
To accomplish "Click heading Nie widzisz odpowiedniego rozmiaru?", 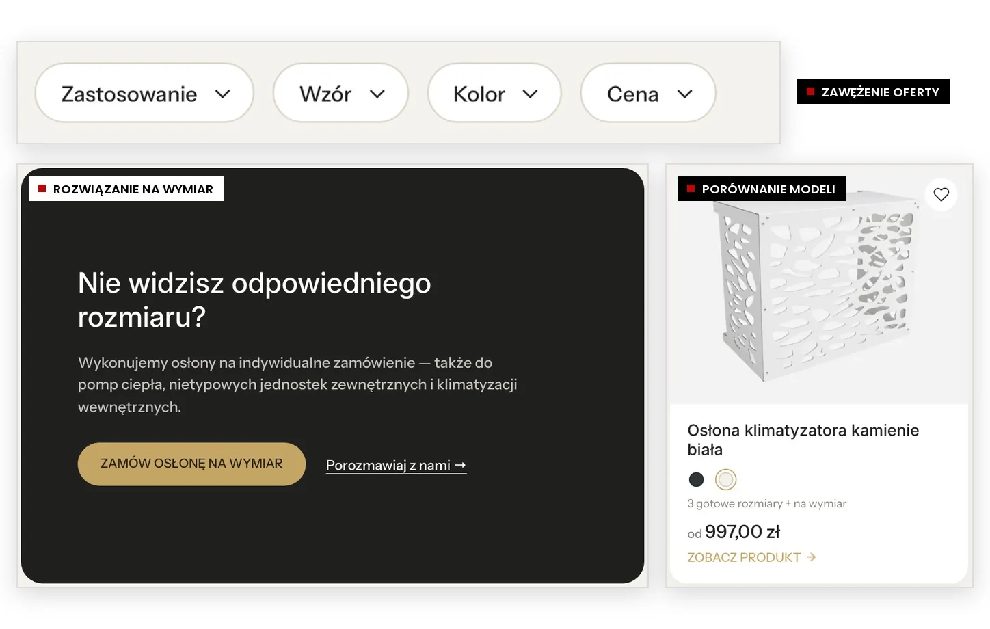I will [254, 299].
